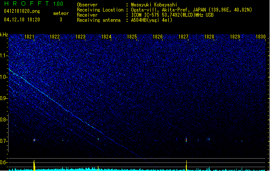The width and height of the screenshot is (270, 171).
Task: Click the yellow level spike below 1827
Action: click(186, 165)
